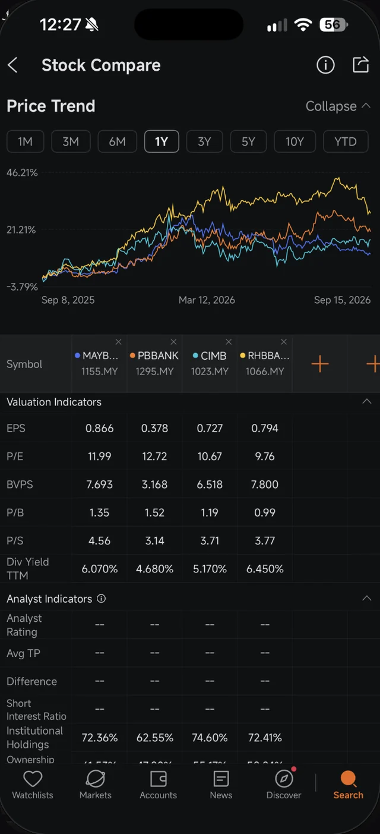Tap the Div Yield TTM label
Screen dimensions: 380x834
coord(28,568)
